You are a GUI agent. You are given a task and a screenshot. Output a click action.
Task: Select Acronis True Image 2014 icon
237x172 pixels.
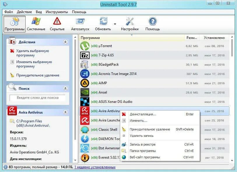(x=85, y=74)
